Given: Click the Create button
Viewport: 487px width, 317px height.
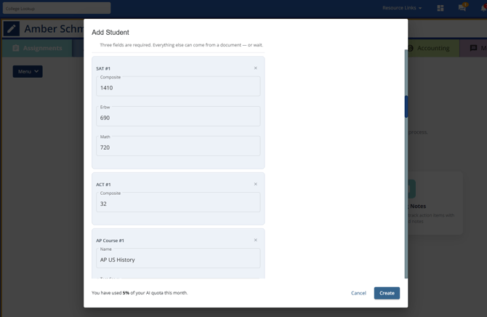Looking at the screenshot, I should tap(387, 293).
